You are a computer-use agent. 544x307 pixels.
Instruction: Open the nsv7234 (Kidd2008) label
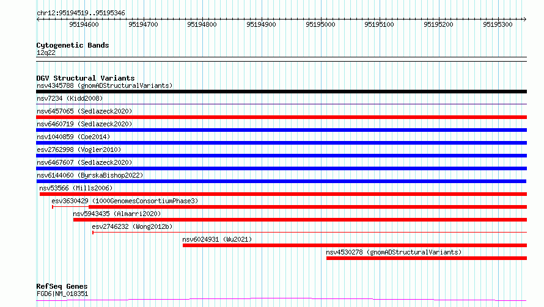[x=70, y=98]
